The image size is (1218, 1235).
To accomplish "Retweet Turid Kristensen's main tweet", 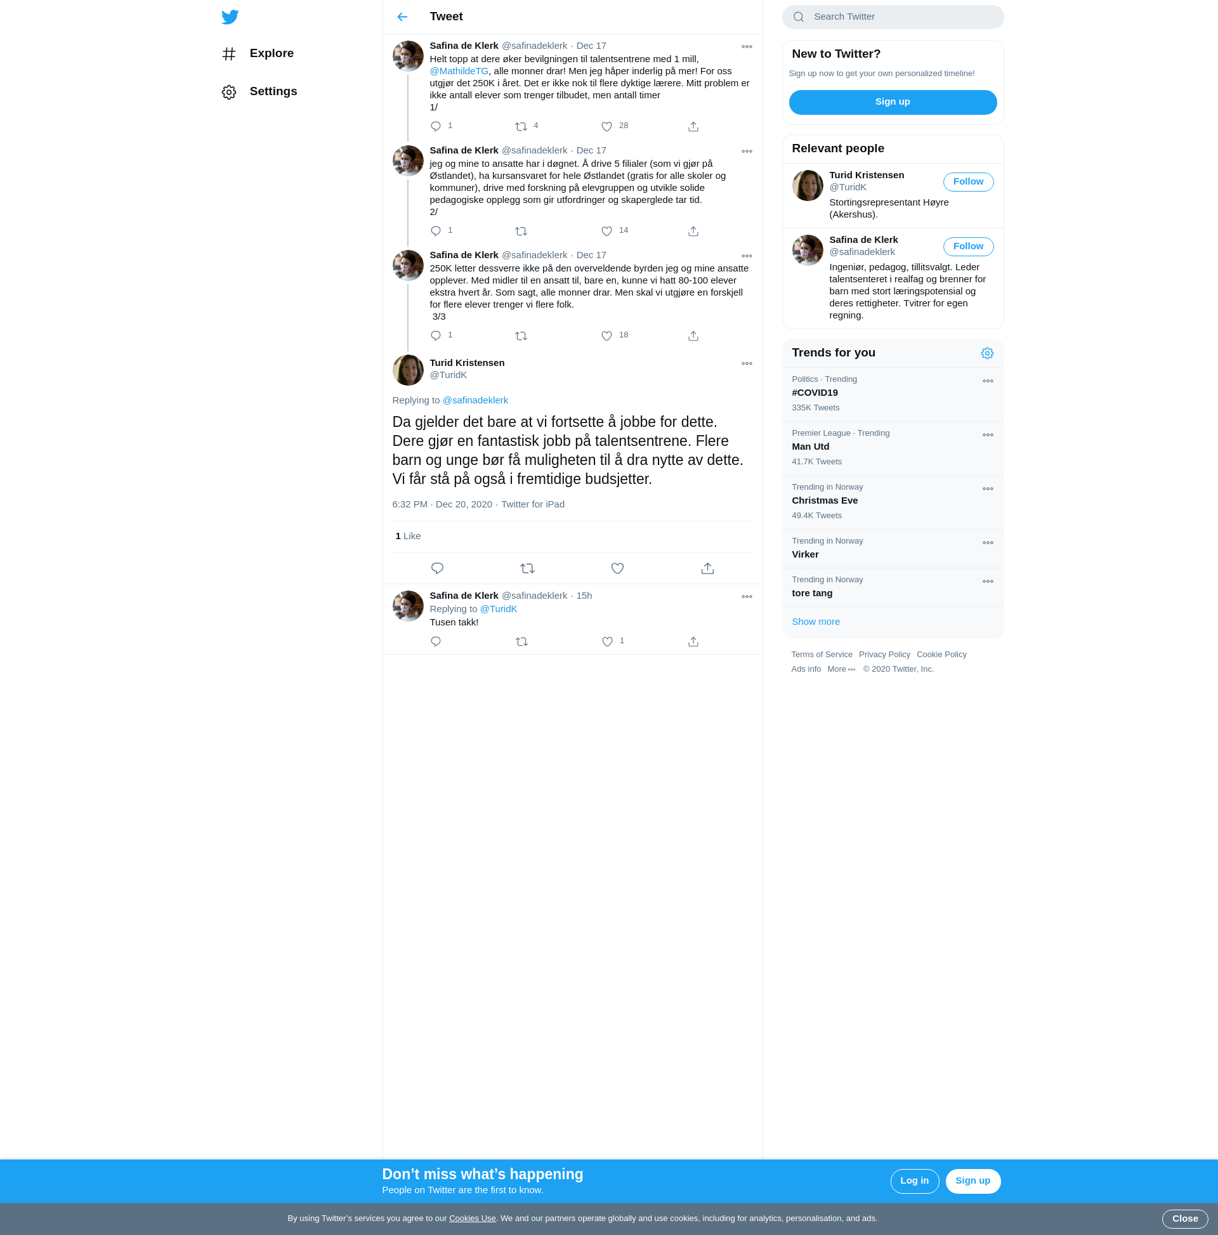I will [527, 568].
